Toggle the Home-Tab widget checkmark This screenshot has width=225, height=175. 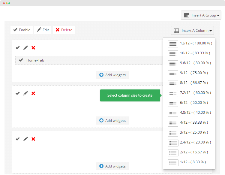coord(21,60)
